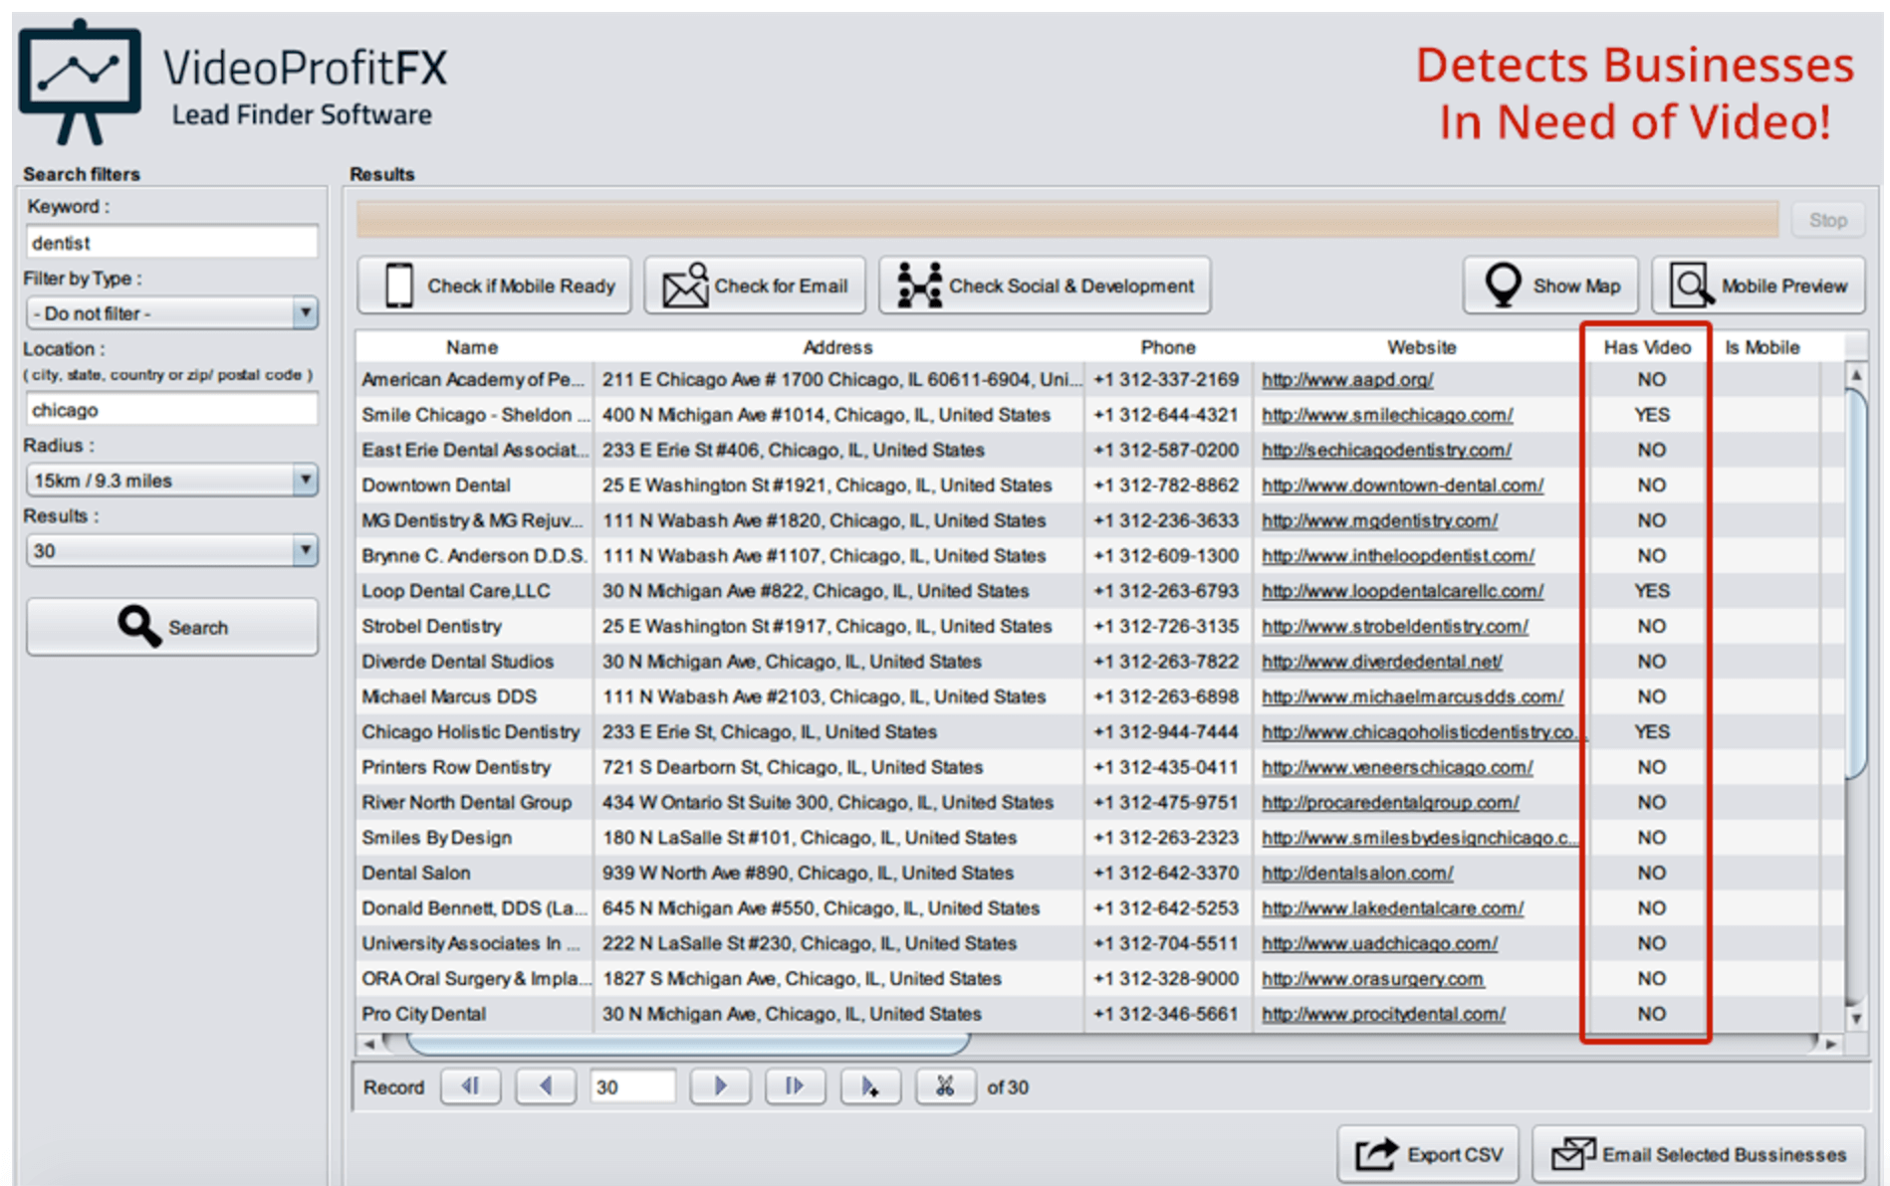The width and height of the screenshot is (1890, 1186).
Task: Open link http://www.procitydental.com/
Action: point(1383,1014)
